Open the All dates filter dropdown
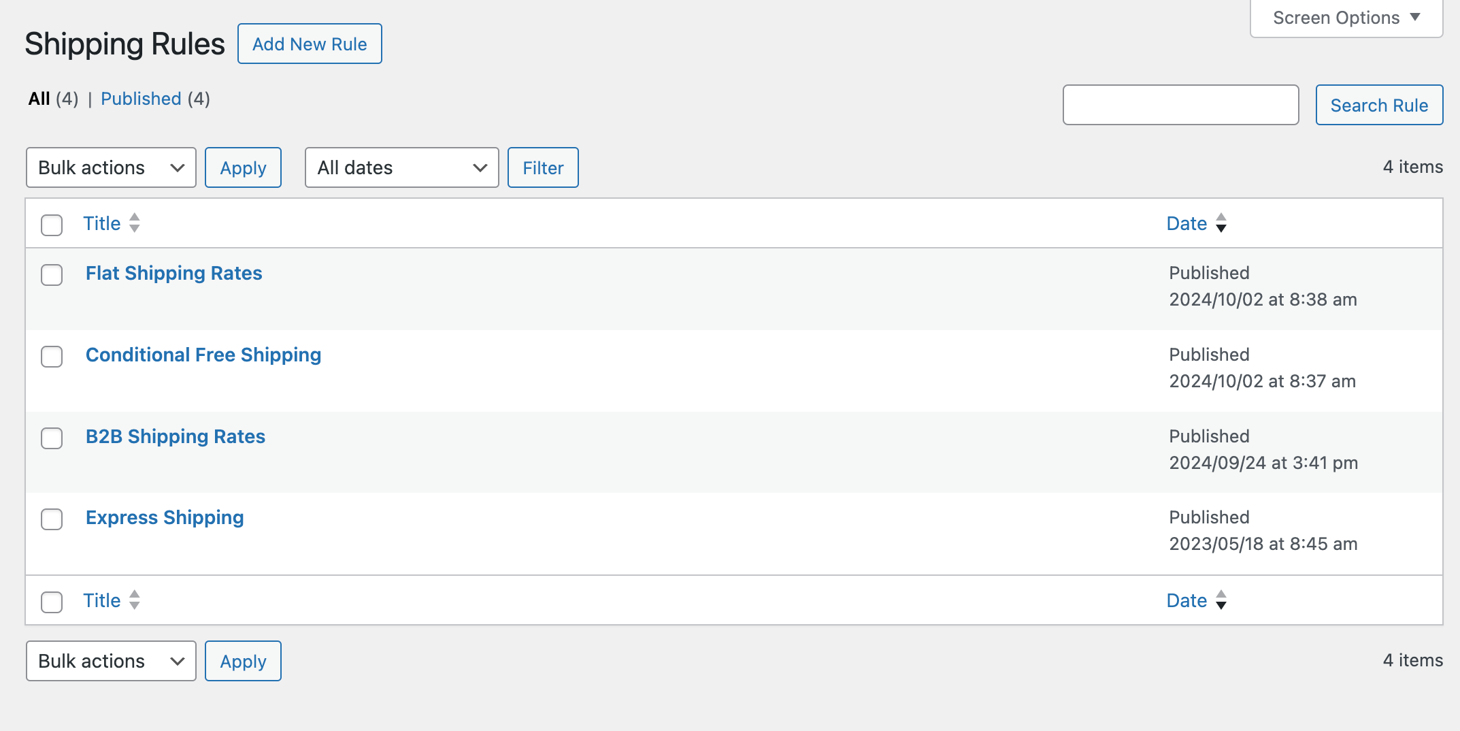Viewport: 1460px width, 731px height. pos(401,167)
